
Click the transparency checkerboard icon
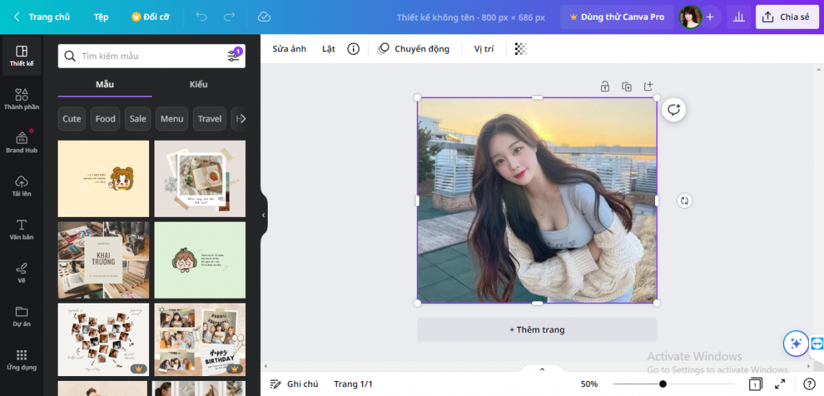(x=520, y=49)
